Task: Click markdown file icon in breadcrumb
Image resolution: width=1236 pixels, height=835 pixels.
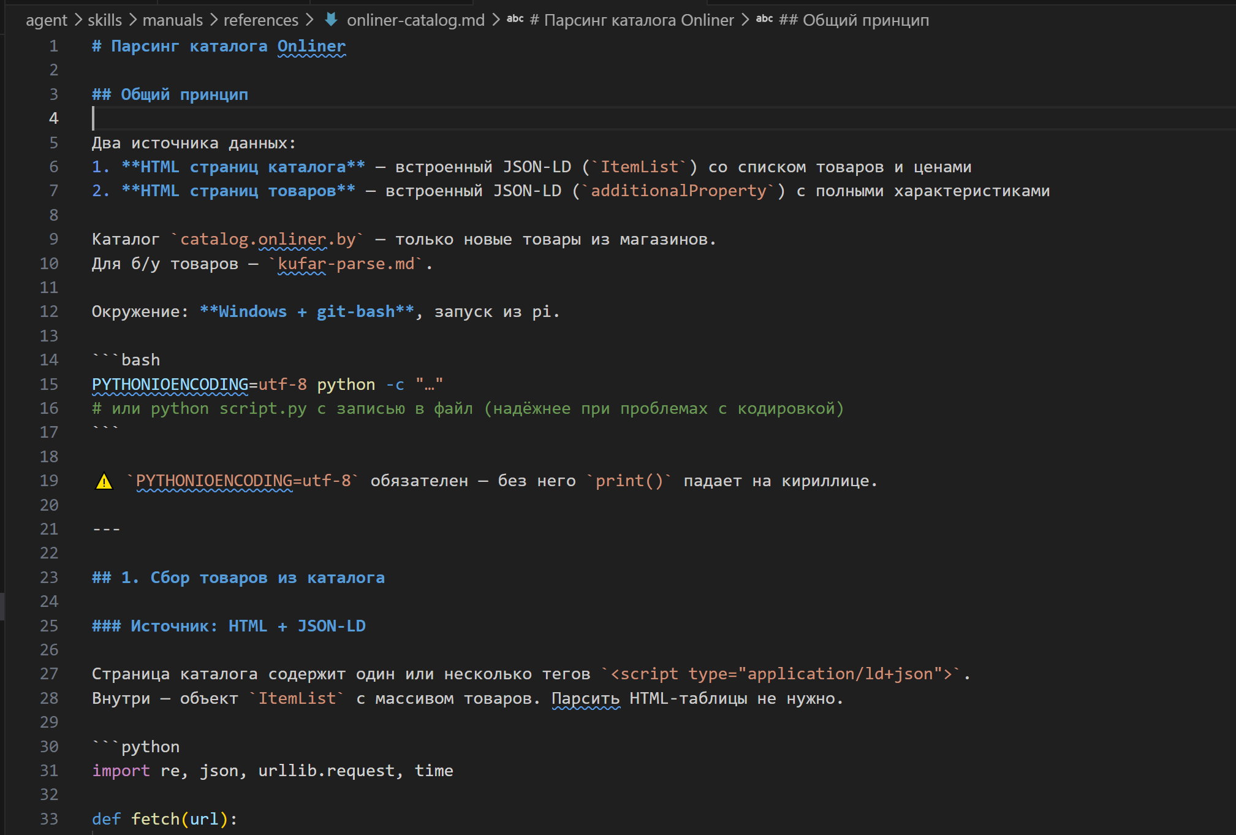Action: [331, 20]
